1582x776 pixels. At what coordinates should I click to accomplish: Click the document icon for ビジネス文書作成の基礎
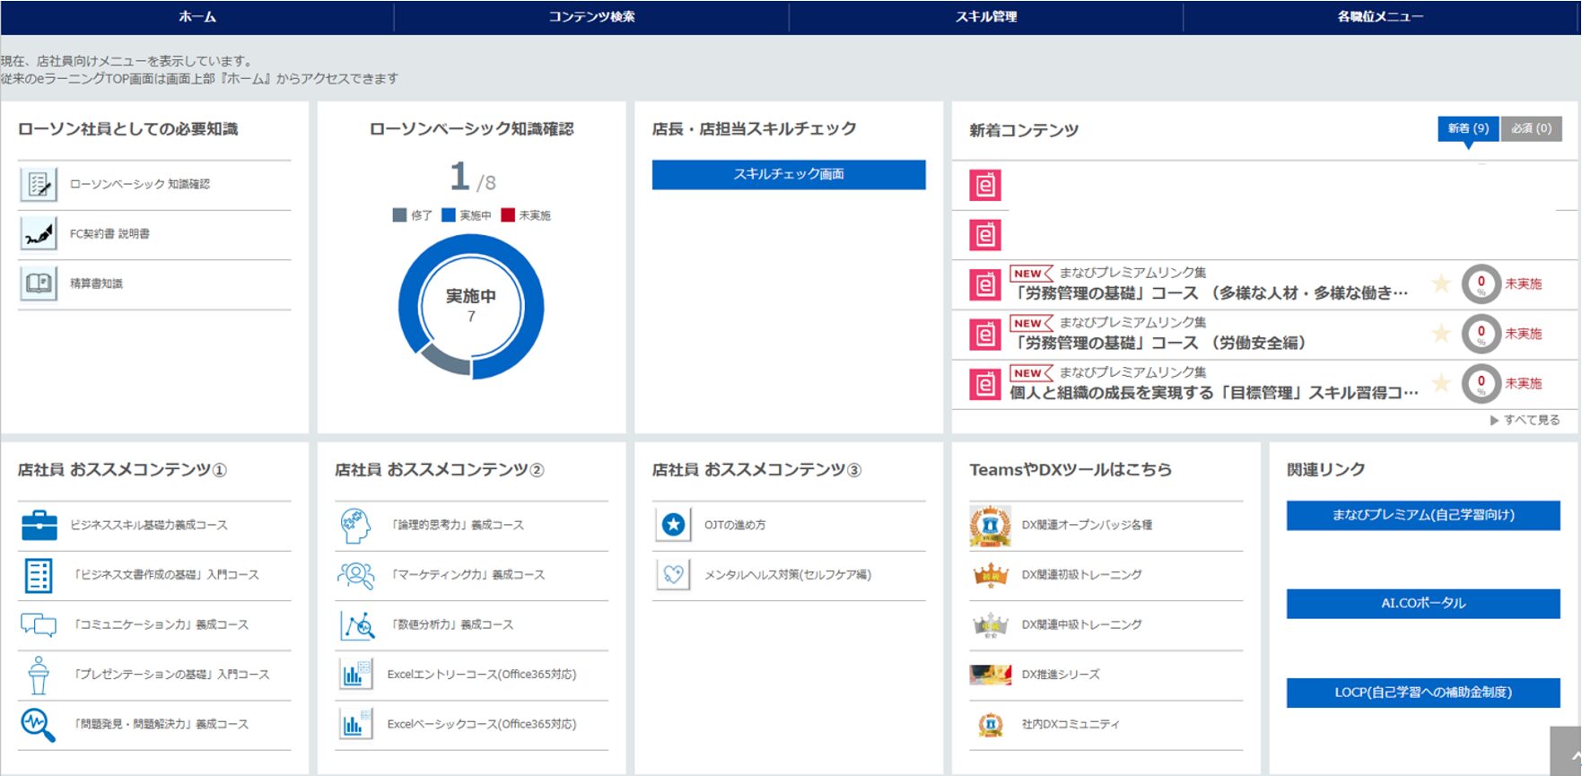click(39, 575)
